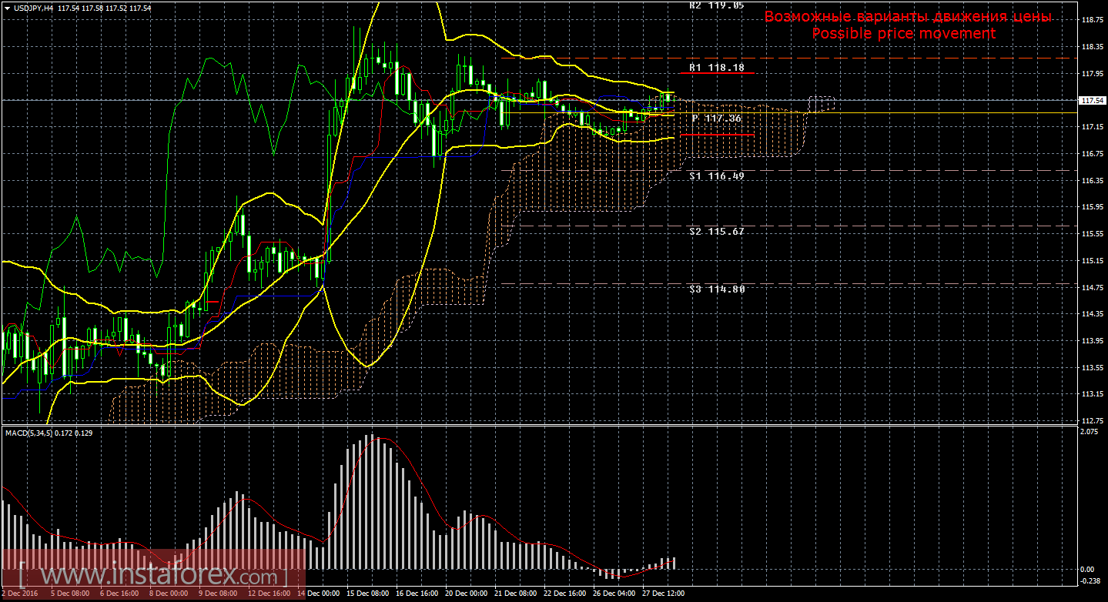Click the 118.75 price scale label
Screen dimensions: 1108x602
click(1090, 20)
